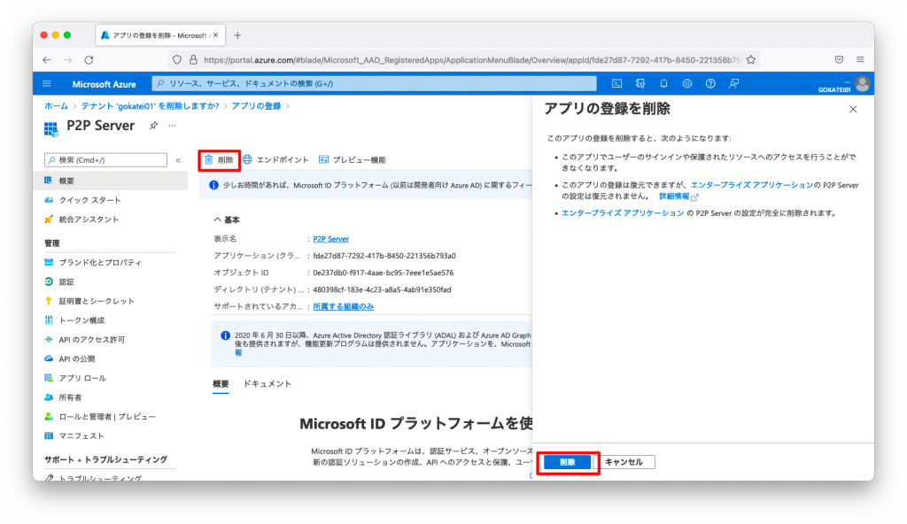Open the help and support pane

click(709, 83)
